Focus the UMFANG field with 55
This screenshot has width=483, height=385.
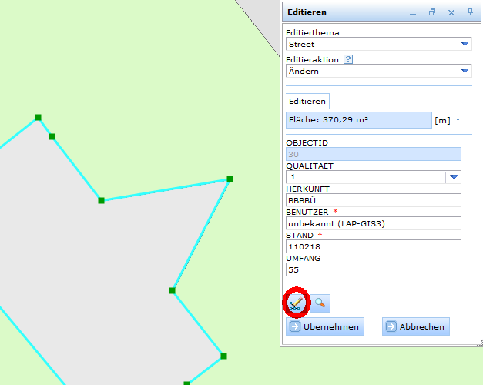coord(374,269)
